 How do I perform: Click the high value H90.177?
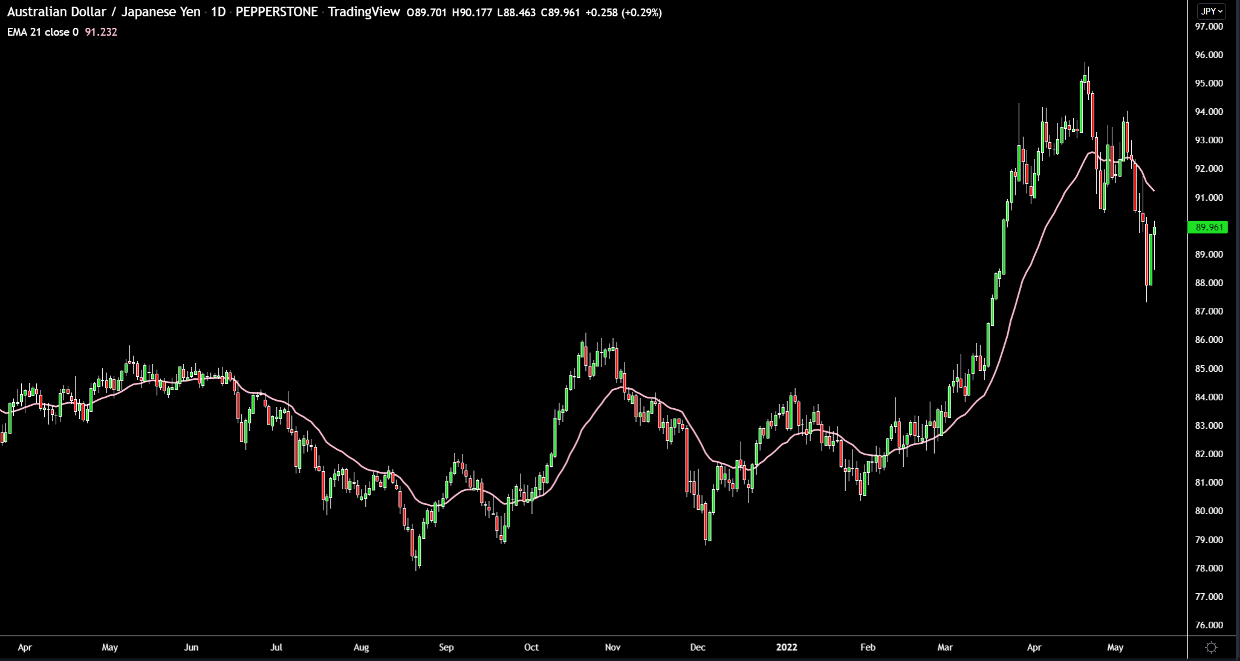pos(472,13)
